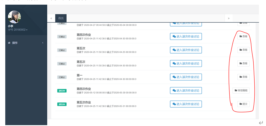This screenshot has width=266, height=126.
Task: Enter discussion for ongoing 第四次作业 (进行中)
Action: [186, 90]
